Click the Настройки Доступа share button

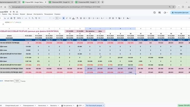(180, 12)
